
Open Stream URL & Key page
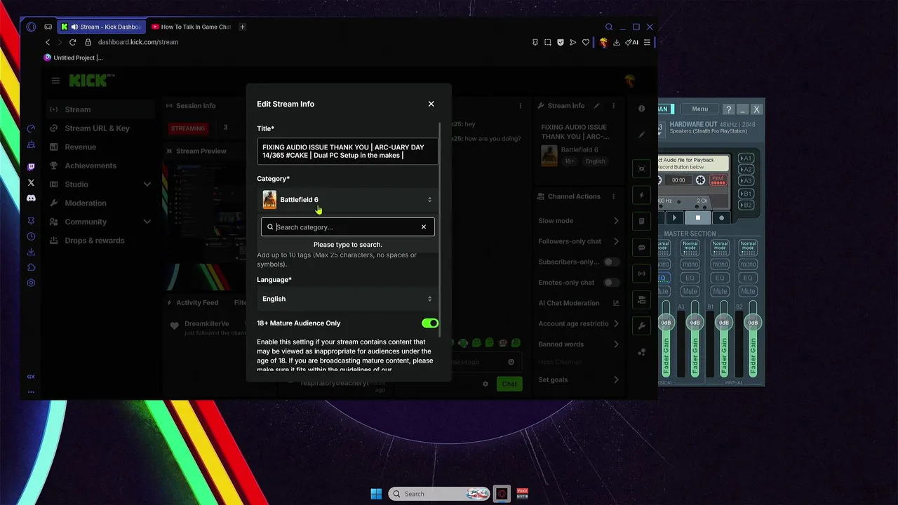(101, 128)
